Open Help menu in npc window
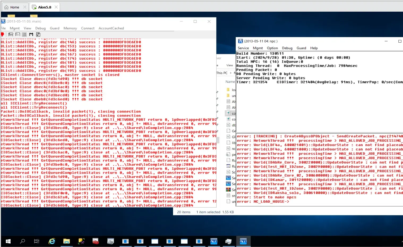This screenshot has height=247, width=403. [314, 48]
